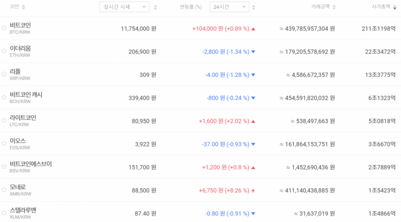Select the 339,400 원 price cell

142,98
